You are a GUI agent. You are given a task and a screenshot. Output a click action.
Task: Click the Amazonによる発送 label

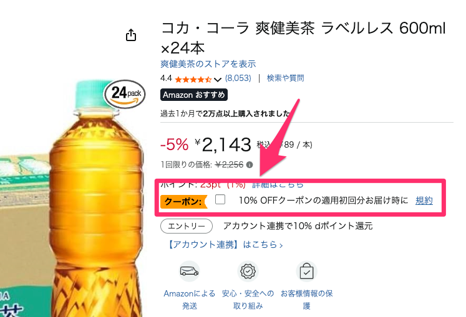(189, 300)
